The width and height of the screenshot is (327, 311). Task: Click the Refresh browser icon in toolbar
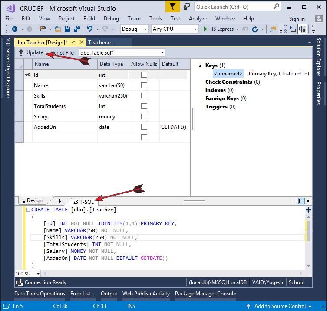click(255, 29)
